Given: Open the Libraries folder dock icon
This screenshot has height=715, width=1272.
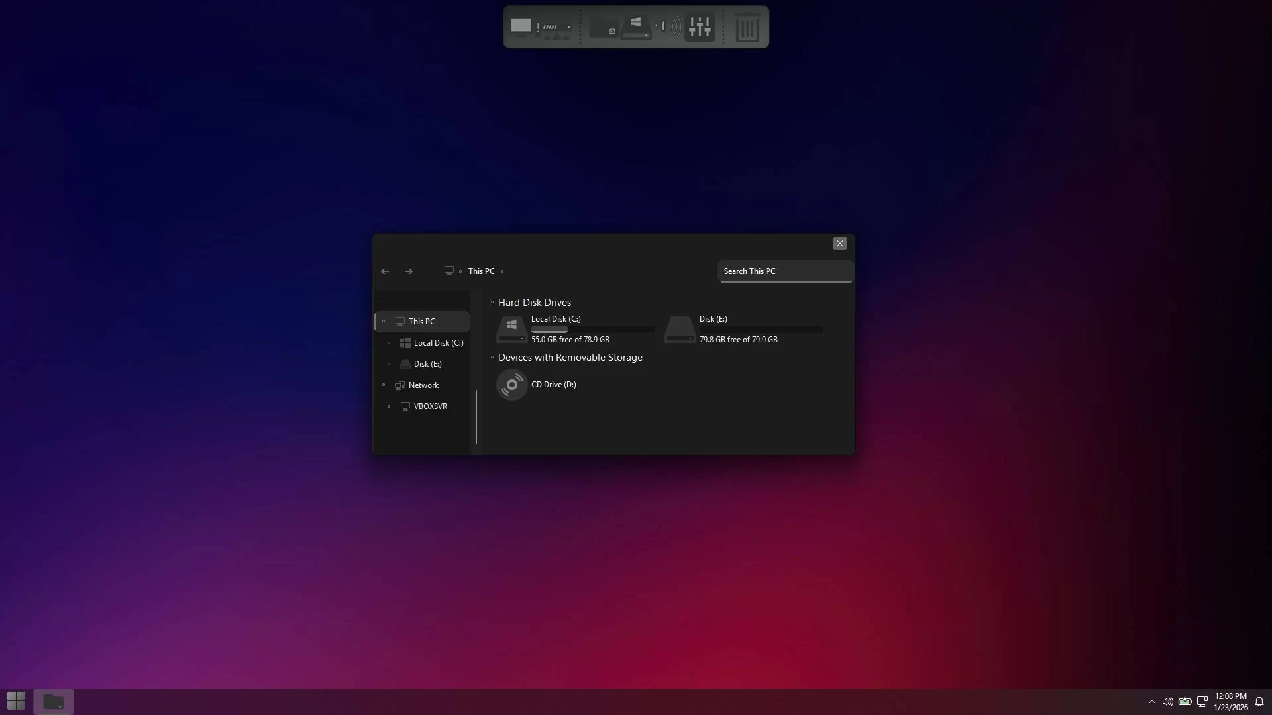Looking at the screenshot, I should [604, 28].
